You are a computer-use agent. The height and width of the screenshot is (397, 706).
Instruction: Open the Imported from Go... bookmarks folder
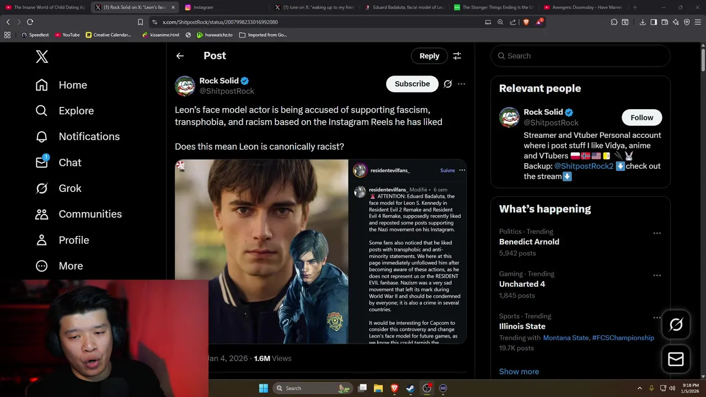click(x=263, y=35)
